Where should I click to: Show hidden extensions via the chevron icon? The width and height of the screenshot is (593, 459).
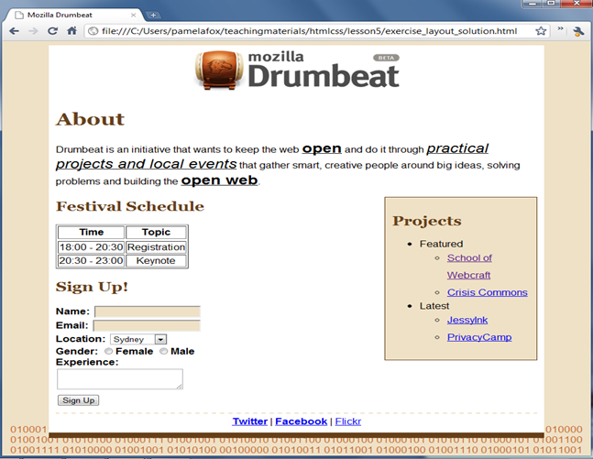(561, 28)
